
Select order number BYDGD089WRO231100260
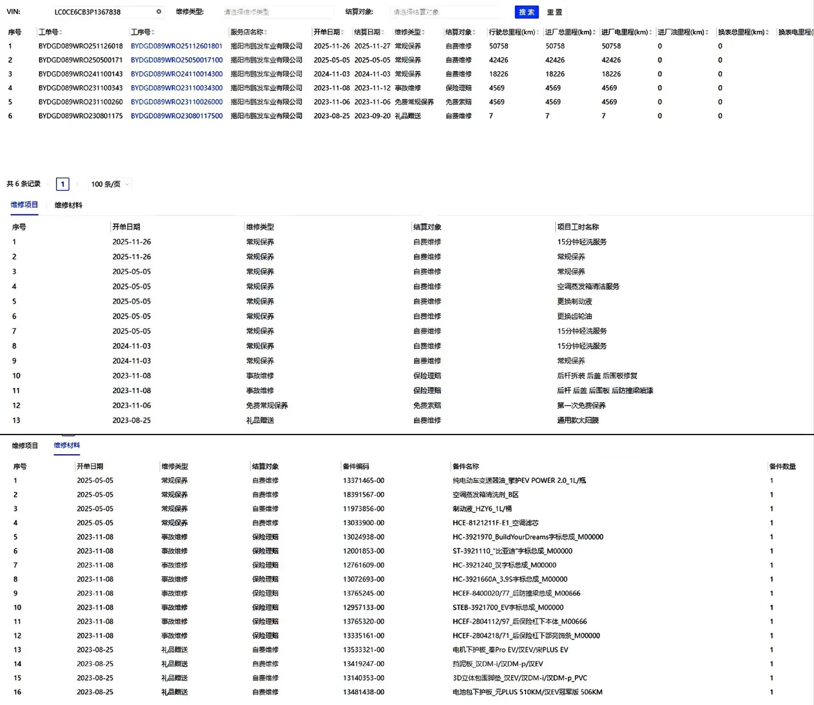click(81, 102)
